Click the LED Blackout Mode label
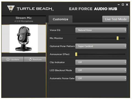The image size is (132, 99). point(61,70)
